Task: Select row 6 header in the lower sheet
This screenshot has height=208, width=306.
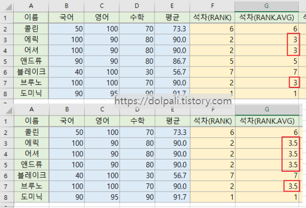Action: (x=7, y=175)
